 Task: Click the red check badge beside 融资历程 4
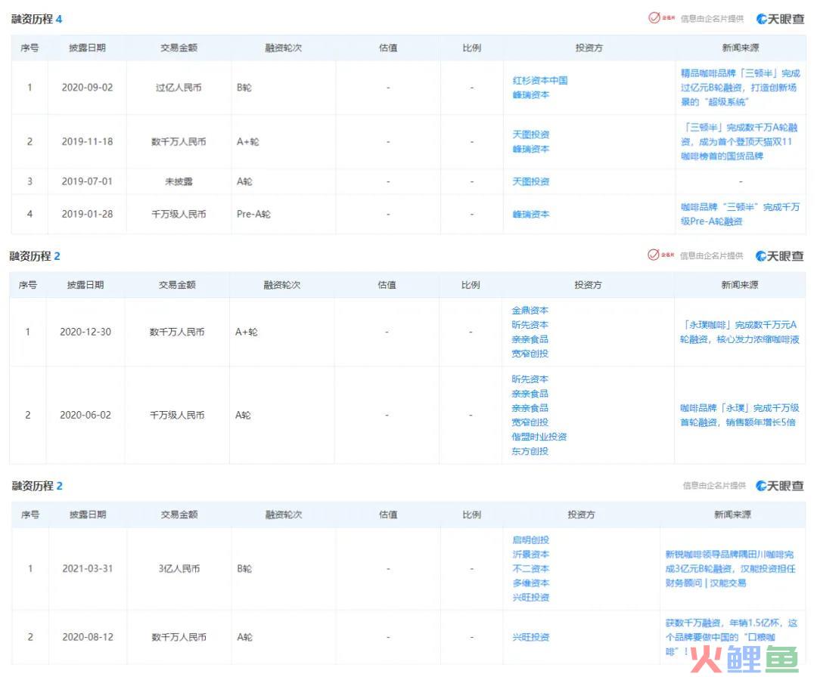pyautogui.click(x=661, y=18)
